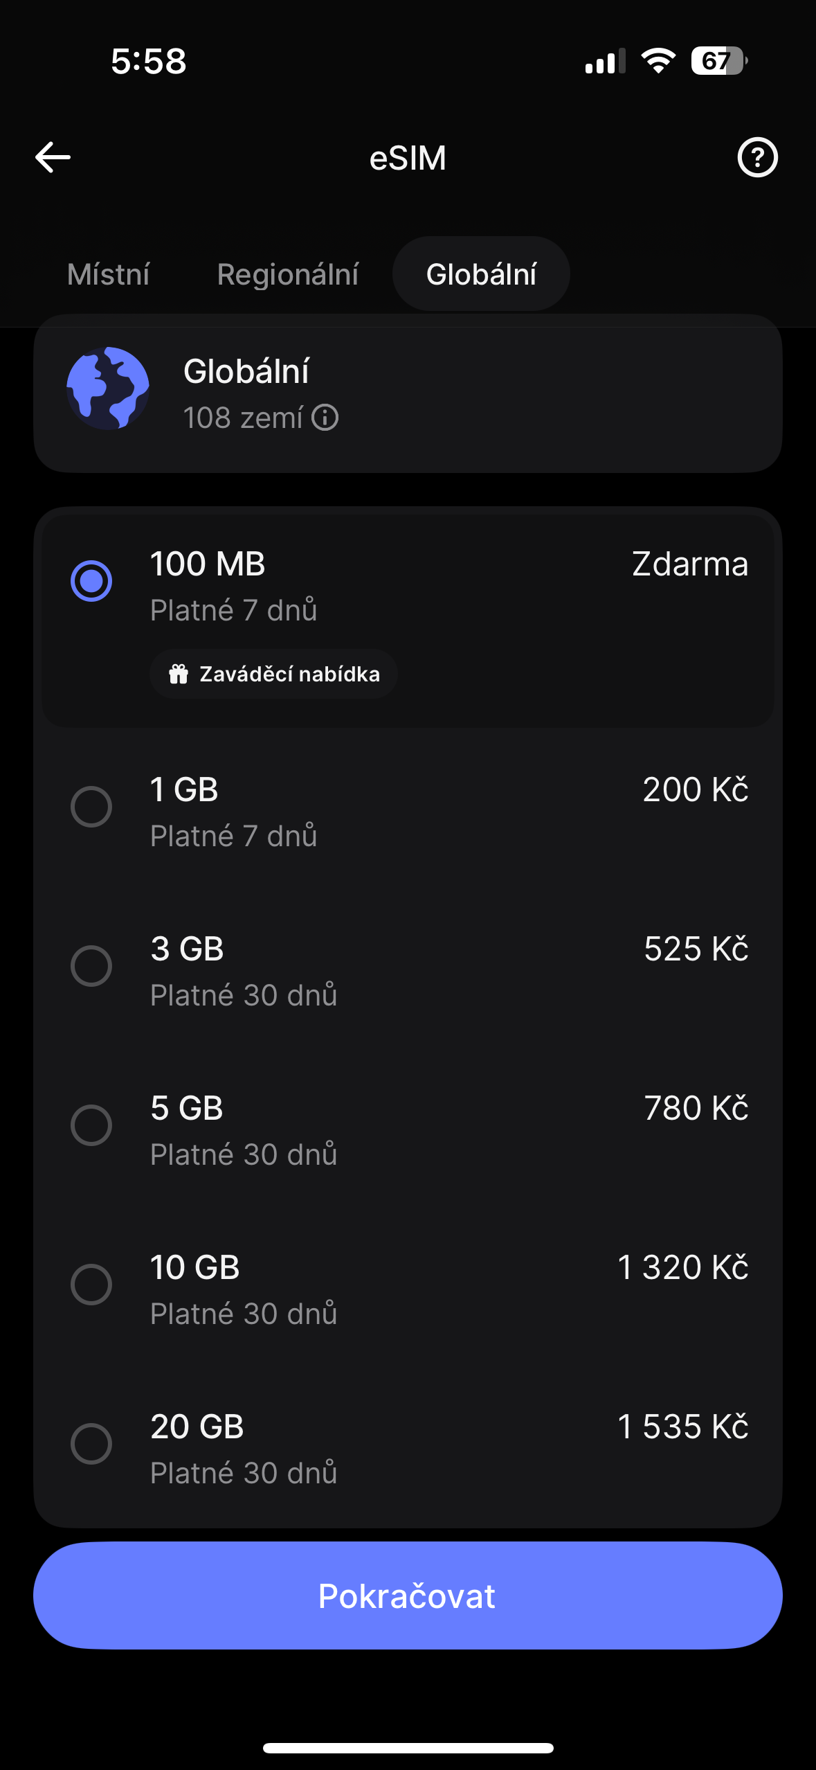Screen dimensions: 816x1770
Task: Select the 10 GB plan radio button
Action: click(91, 1285)
